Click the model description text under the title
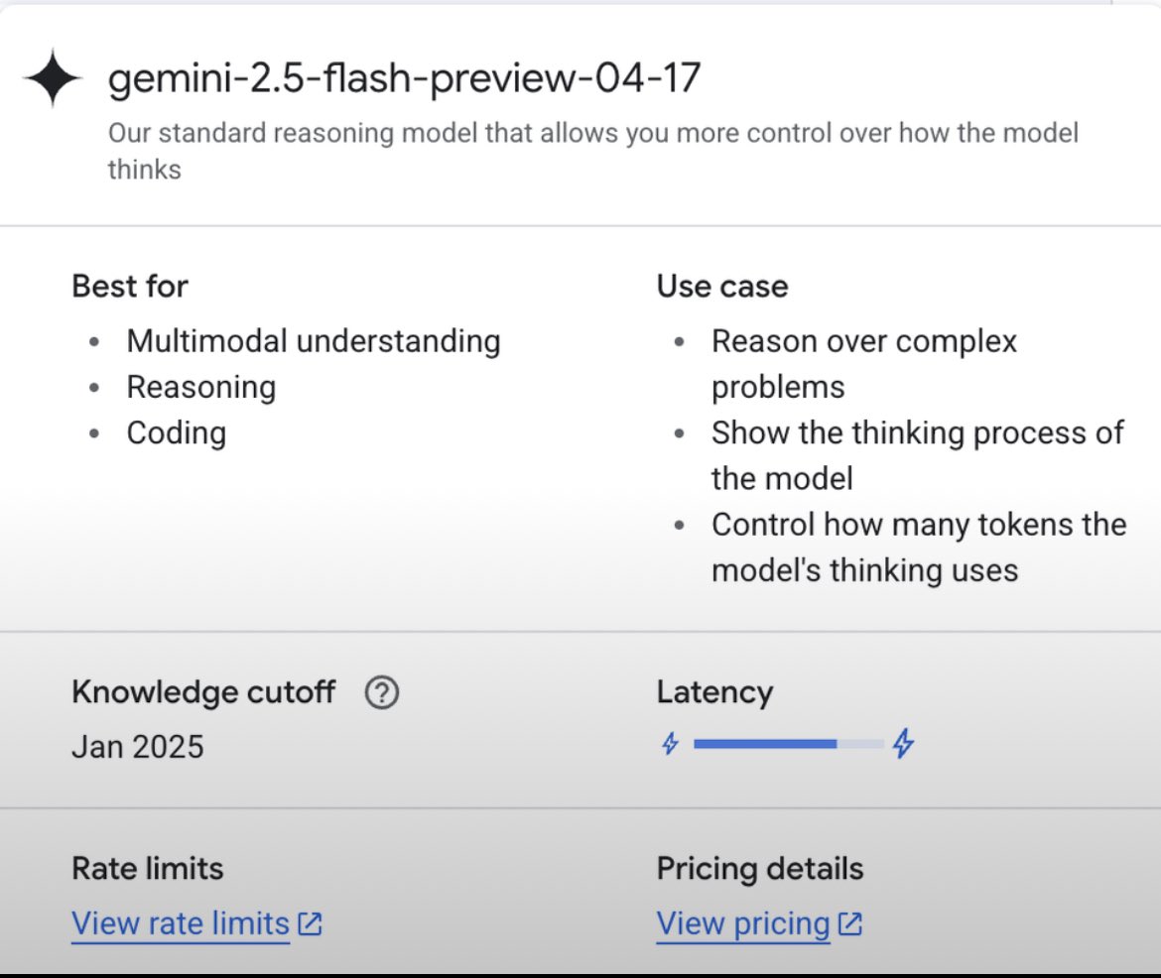The width and height of the screenshot is (1161, 978). pyautogui.click(x=592, y=150)
